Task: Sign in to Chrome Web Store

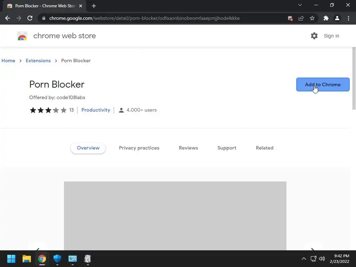Action: 331,36
